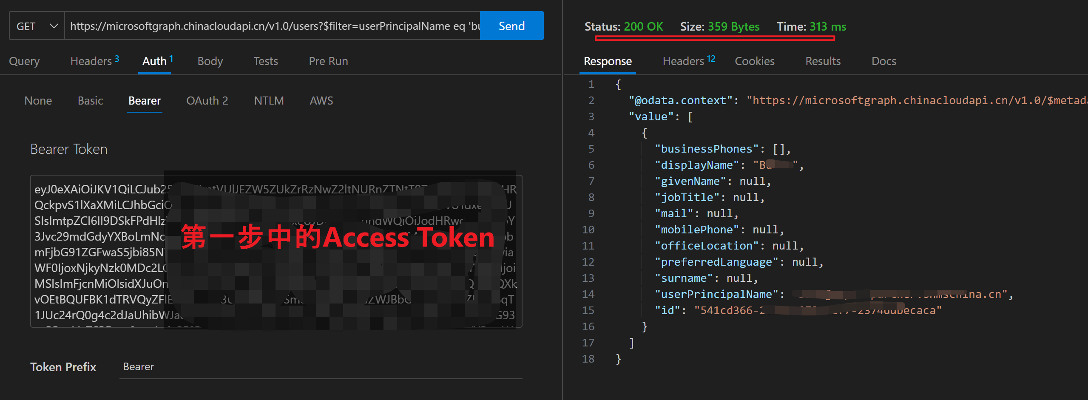
Task: Switch to the Response tab
Action: coord(607,61)
